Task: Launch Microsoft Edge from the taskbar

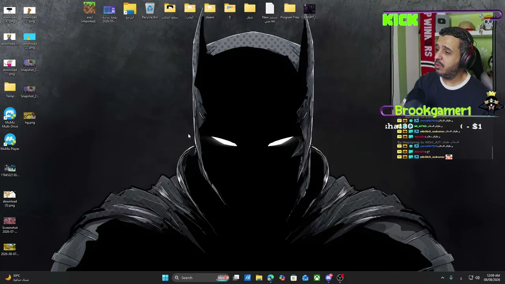Action: pos(270,278)
